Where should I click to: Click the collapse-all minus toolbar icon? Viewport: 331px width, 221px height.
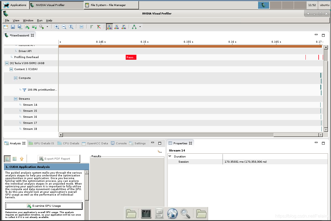pos(82,27)
